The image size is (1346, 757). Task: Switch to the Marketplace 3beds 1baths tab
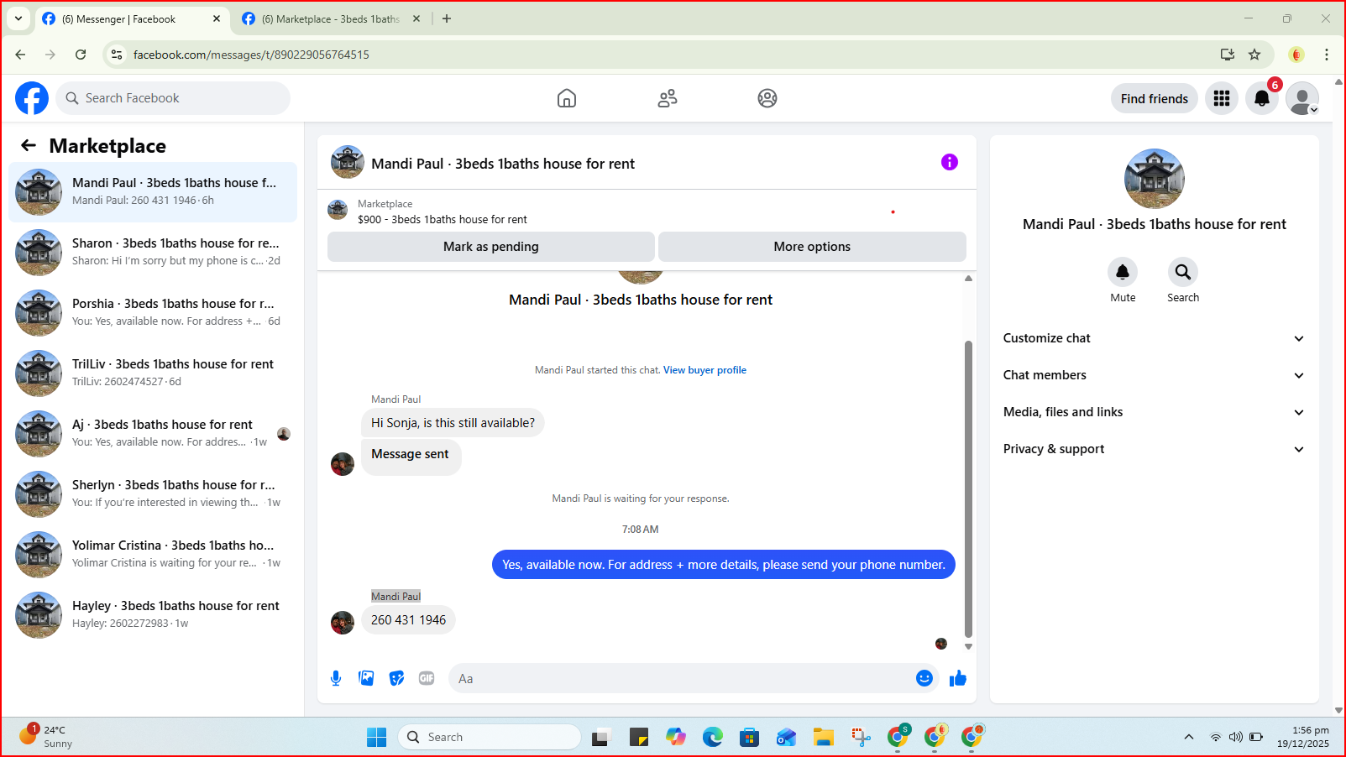point(332,18)
